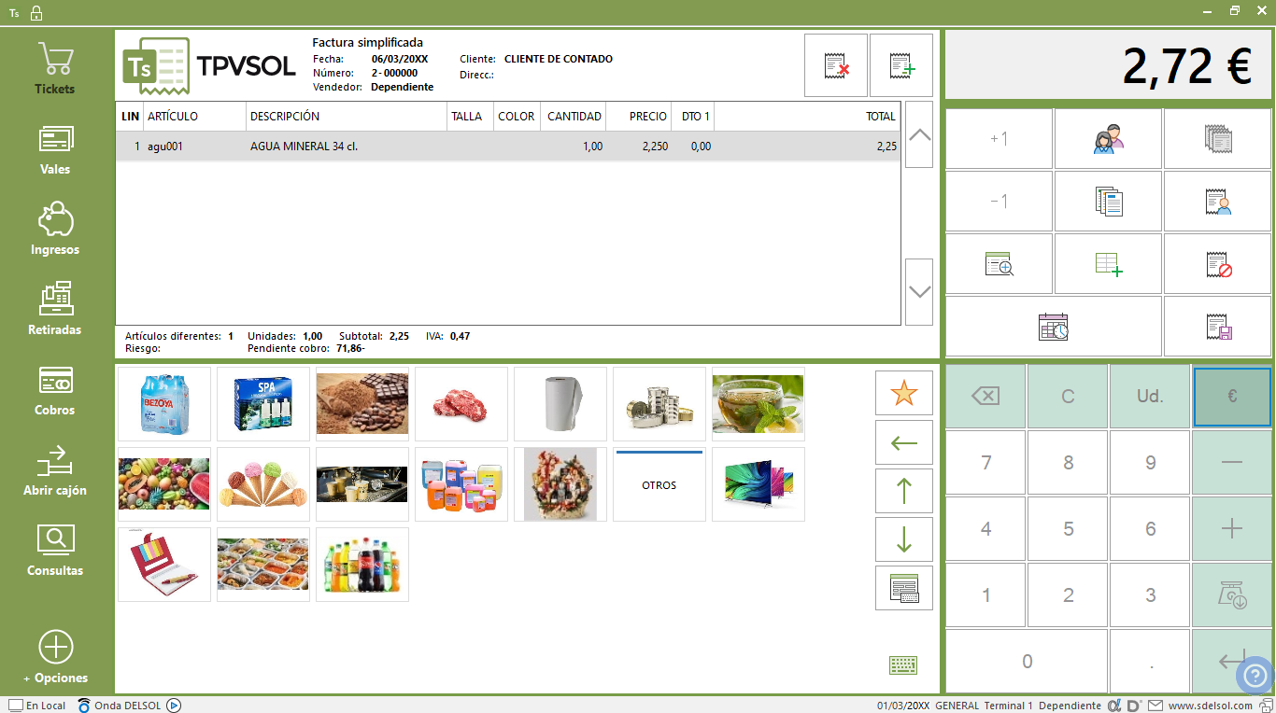Viewport: 1276px width, 713px height.
Task: Select the stationery notebook category
Action: pyautogui.click(x=164, y=565)
